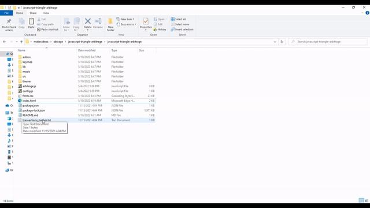Switch to the Home tab
This screenshot has width=370, height=208.
click(20, 13)
